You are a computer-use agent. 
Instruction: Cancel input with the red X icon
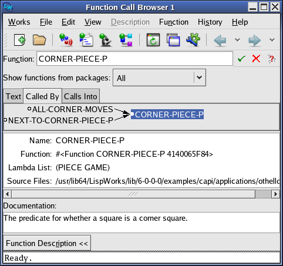pos(256,59)
